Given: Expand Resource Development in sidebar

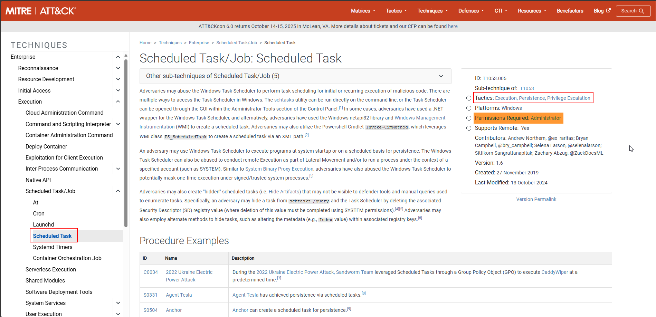Looking at the screenshot, I should point(118,79).
